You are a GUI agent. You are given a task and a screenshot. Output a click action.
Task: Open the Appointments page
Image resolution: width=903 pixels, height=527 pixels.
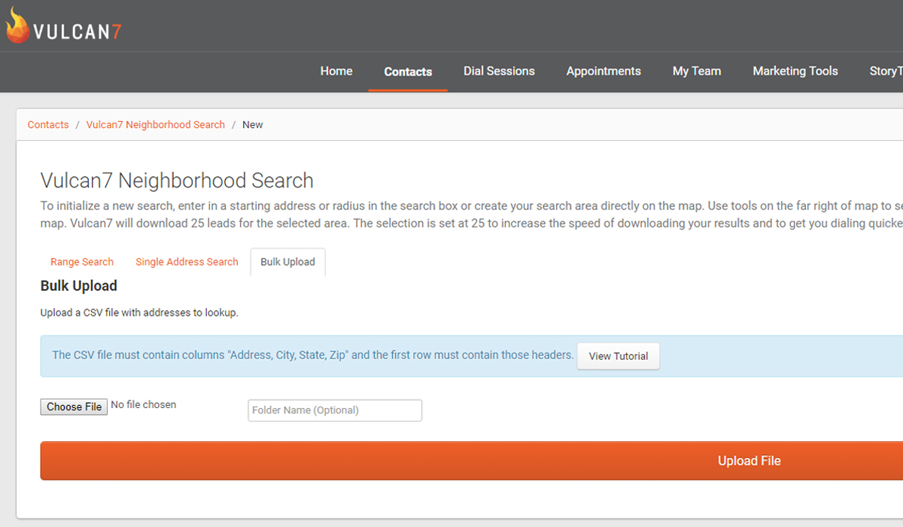pyautogui.click(x=604, y=71)
